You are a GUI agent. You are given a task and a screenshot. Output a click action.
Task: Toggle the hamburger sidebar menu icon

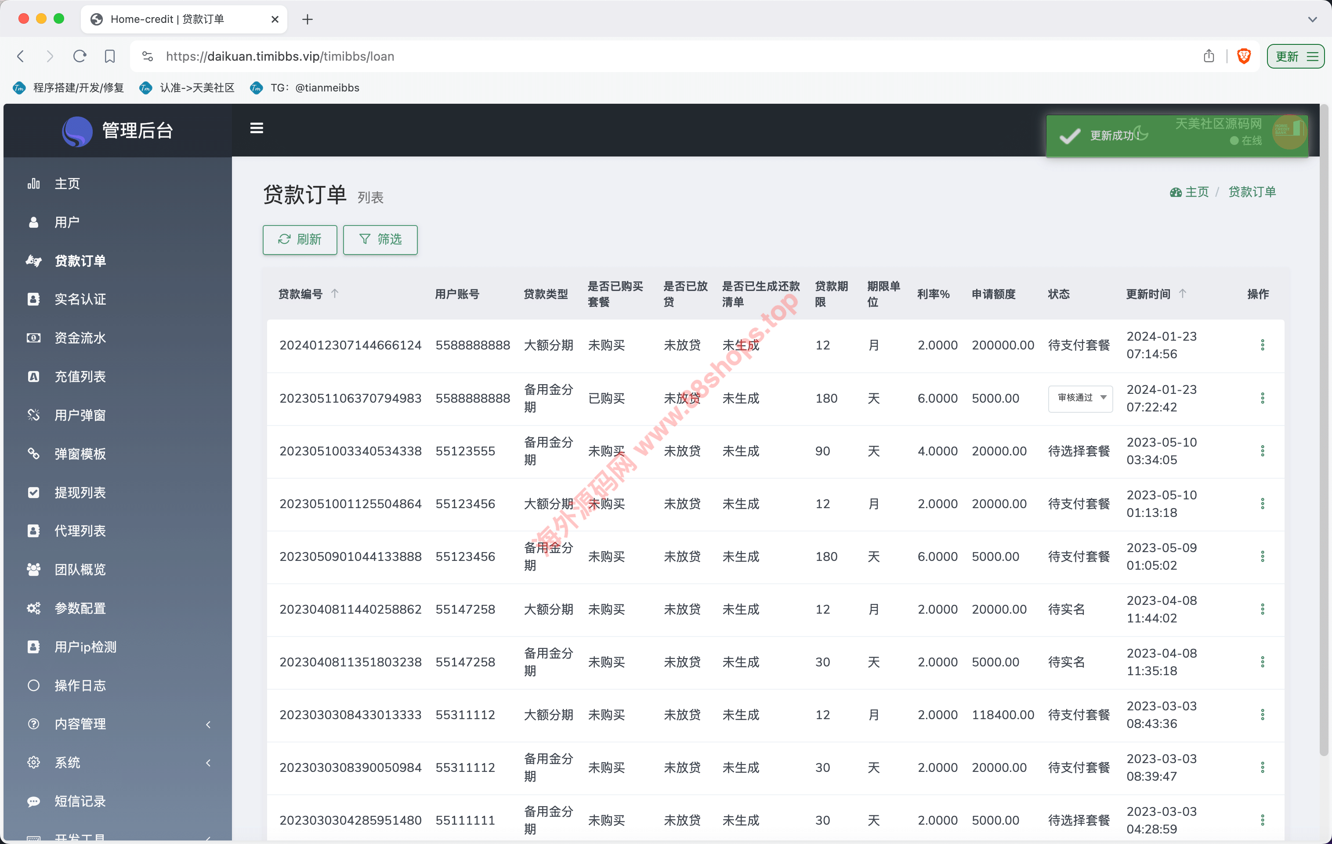256,128
